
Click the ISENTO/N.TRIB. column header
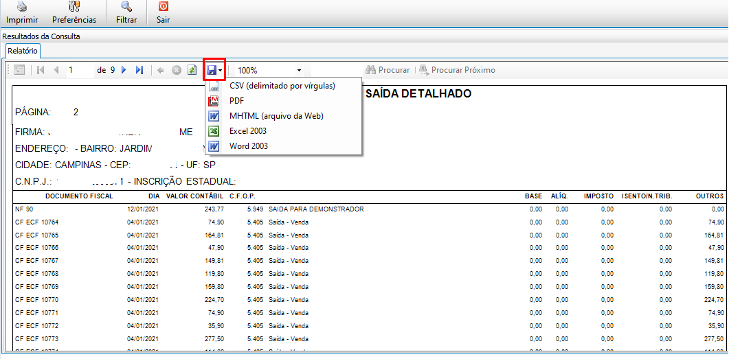click(x=647, y=196)
